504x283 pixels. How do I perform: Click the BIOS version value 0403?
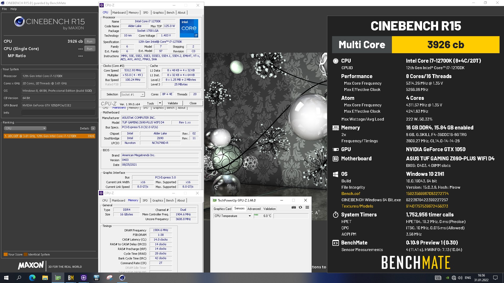tap(160, 160)
